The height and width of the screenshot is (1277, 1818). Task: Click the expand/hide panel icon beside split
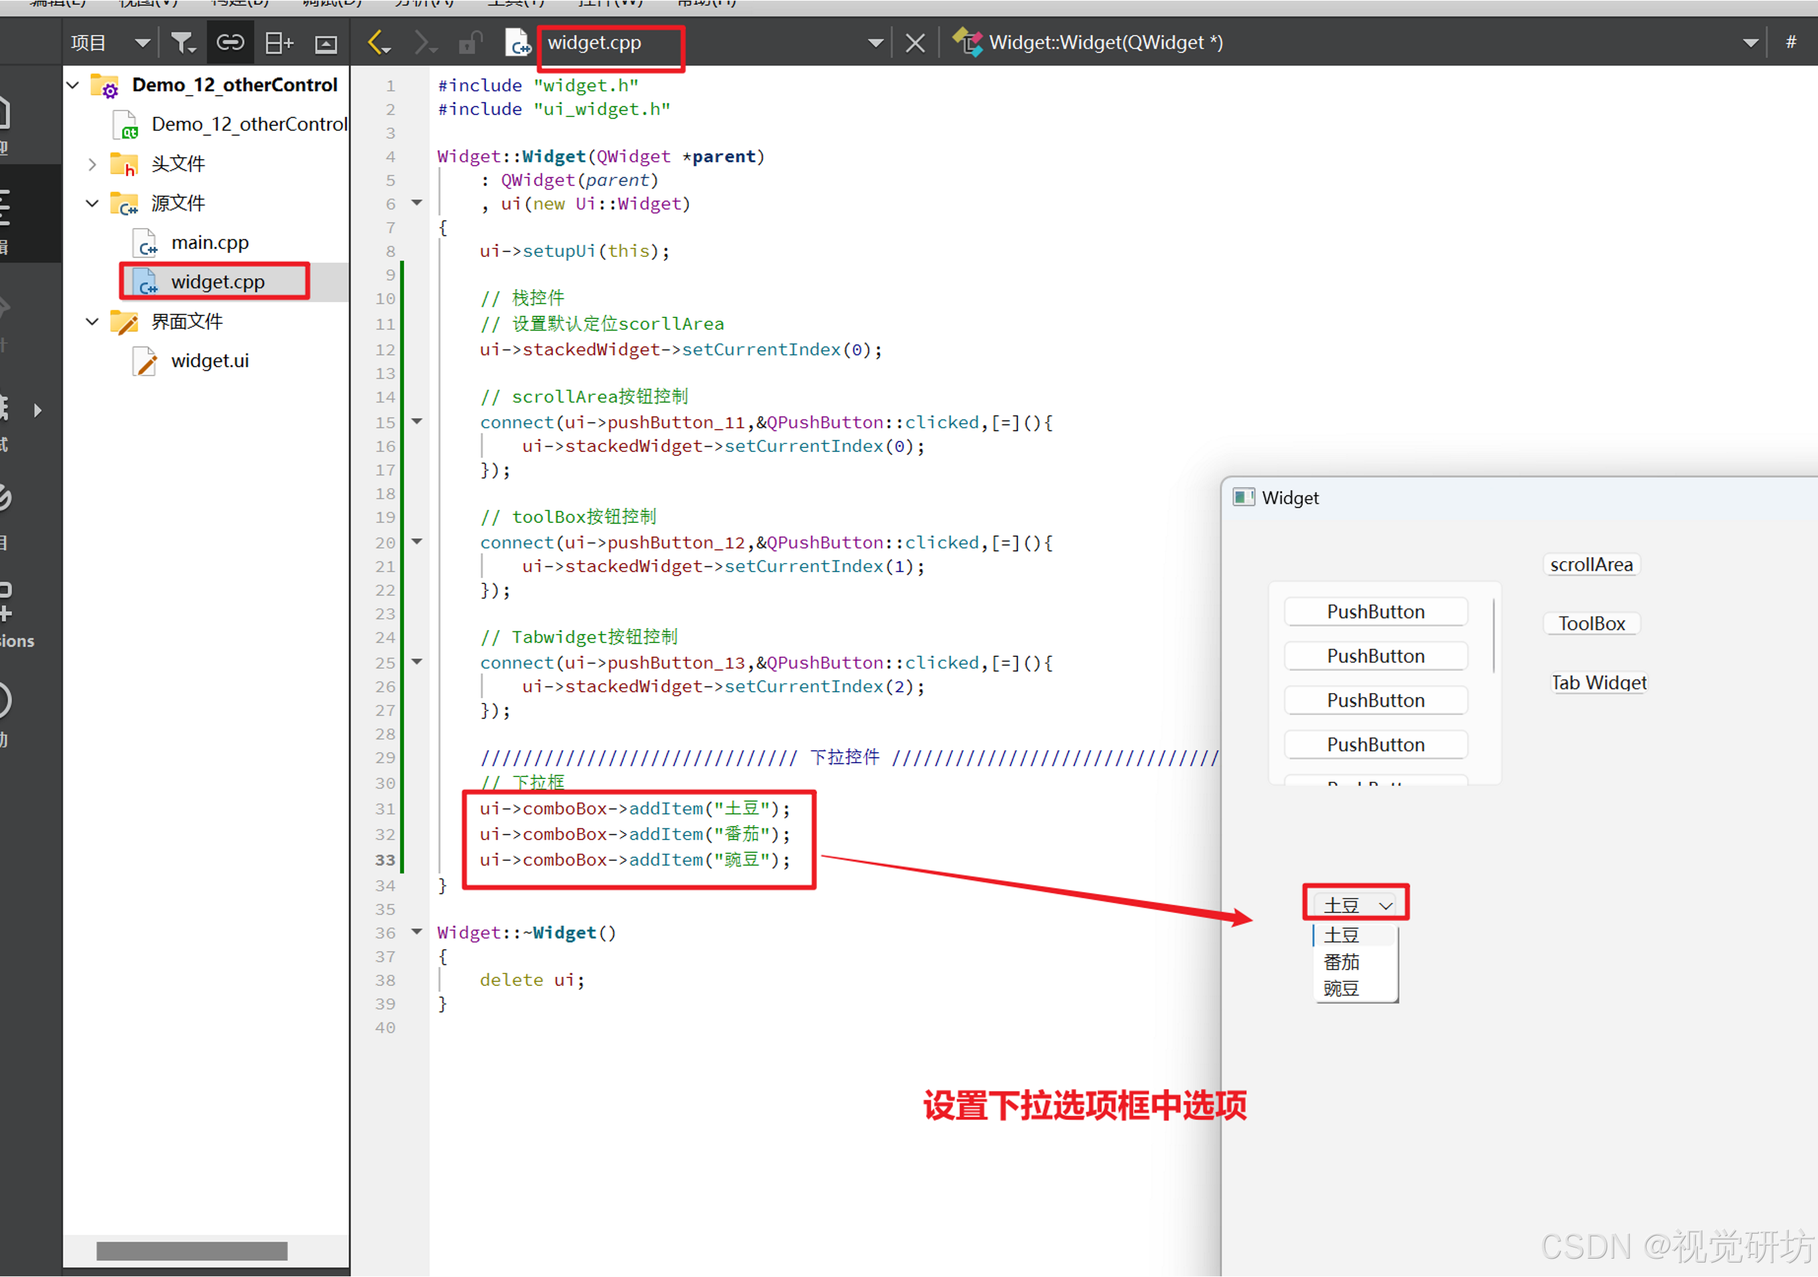point(325,44)
